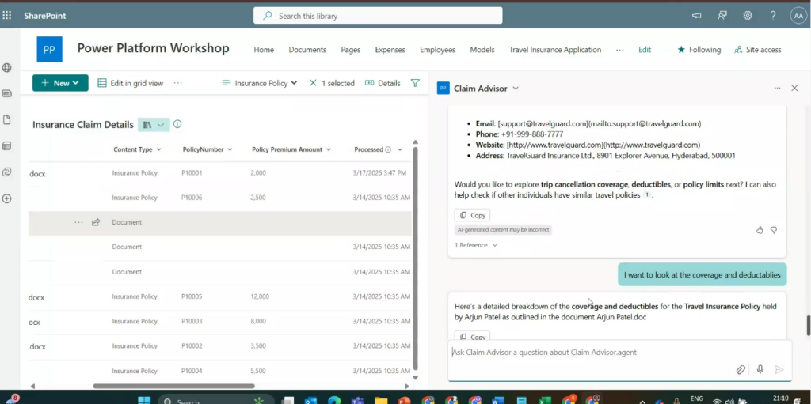The width and height of the screenshot is (811, 404).
Task: Open Employees in site navigation
Action: tap(437, 50)
